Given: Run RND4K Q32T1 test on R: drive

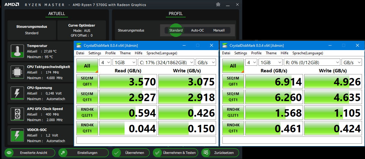Looking at the screenshot, I should [x=233, y=112].
